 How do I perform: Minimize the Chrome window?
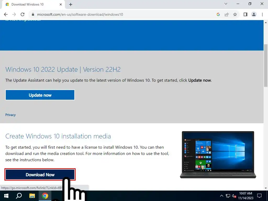pos(238,4)
